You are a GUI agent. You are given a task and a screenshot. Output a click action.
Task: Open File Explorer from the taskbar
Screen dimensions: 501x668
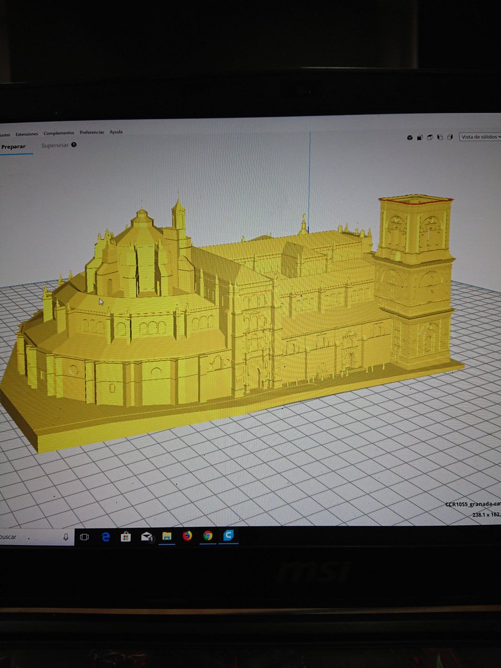coord(166,537)
